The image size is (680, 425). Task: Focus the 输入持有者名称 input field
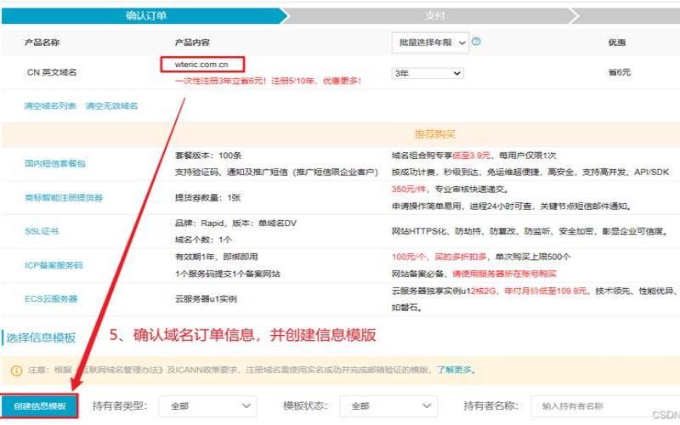click(605, 406)
